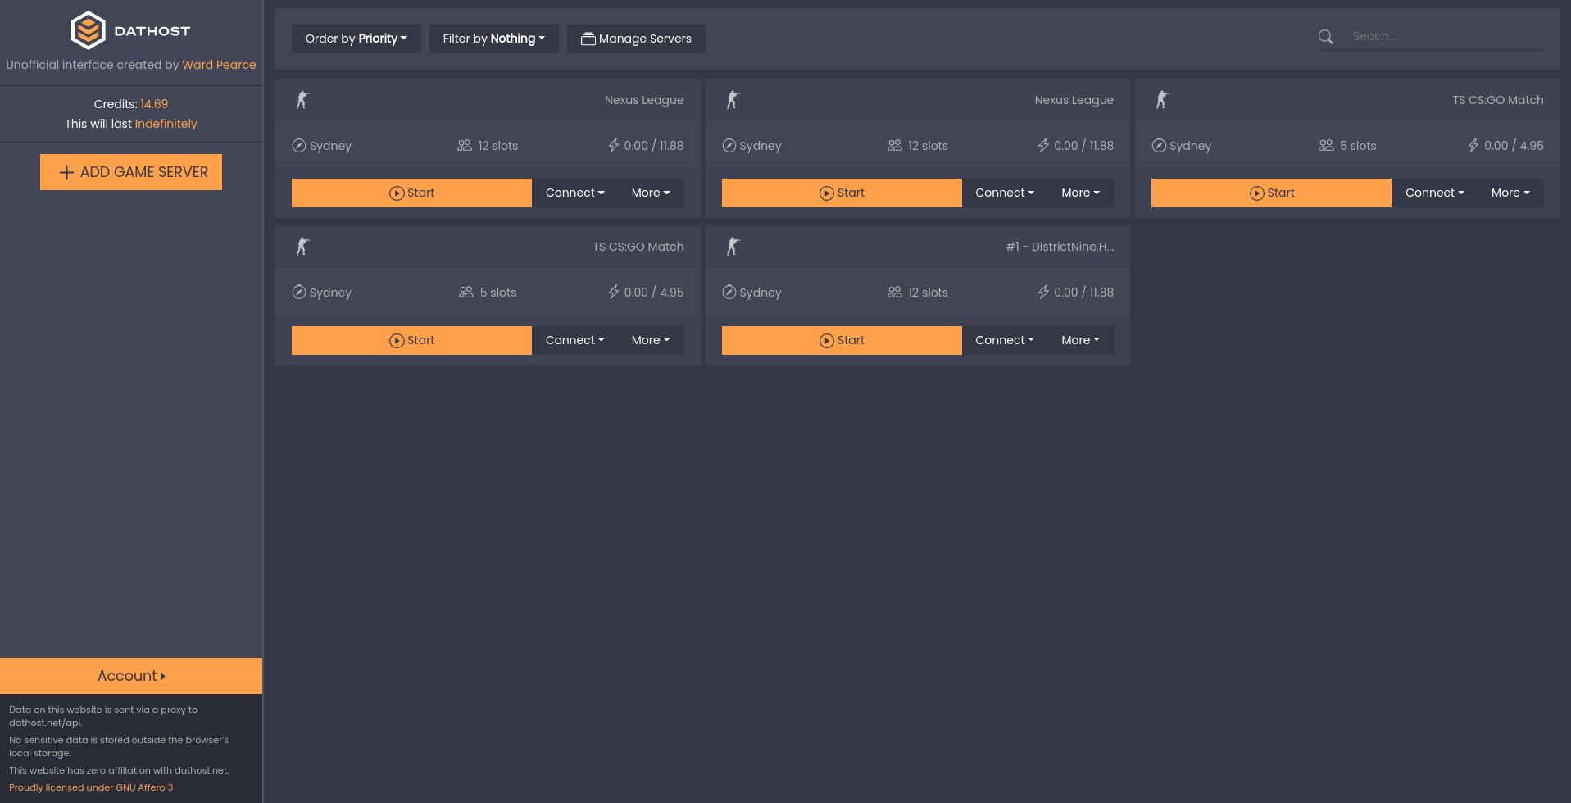Click the players slots icon on DistrictNine card
The width and height of the screenshot is (1571, 803).
pos(895,293)
